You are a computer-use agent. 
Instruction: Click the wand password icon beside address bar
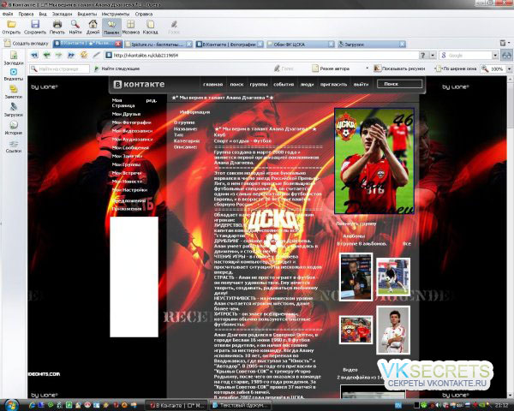pos(96,55)
